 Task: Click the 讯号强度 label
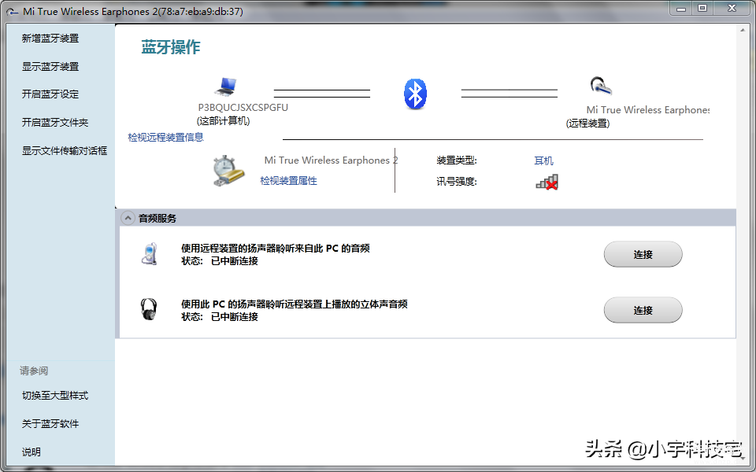pyautogui.click(x=457, y=182)
